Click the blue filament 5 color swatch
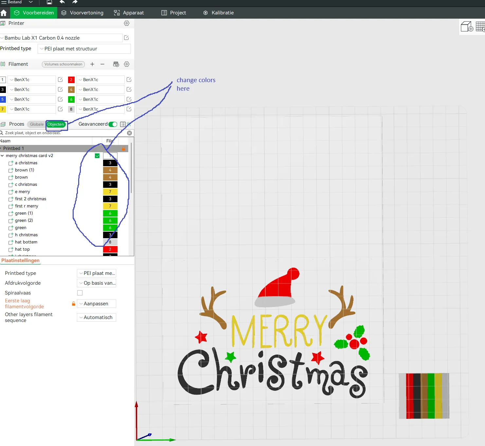This screenshot has width=485, height=446. tap(3, 99)
